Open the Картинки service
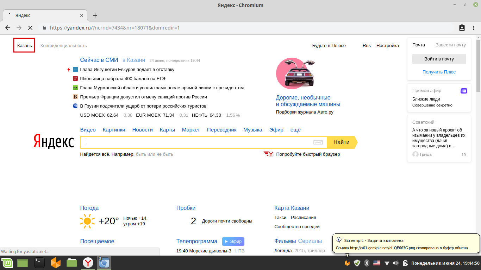The height and width of the screenshot is (270, 481). pyautogui.click(x=114, y=130)
